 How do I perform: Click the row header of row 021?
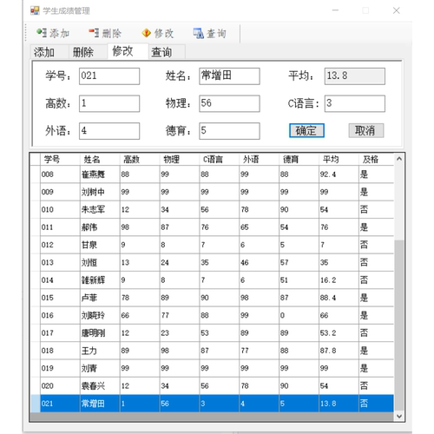pos(35,404)
